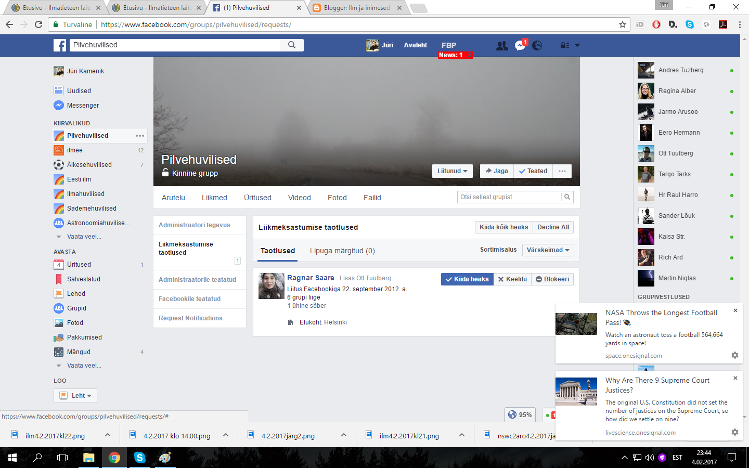This screenshot has width=749, height=468.
Task: Open Windows Start button
Action: coord(12,458)
